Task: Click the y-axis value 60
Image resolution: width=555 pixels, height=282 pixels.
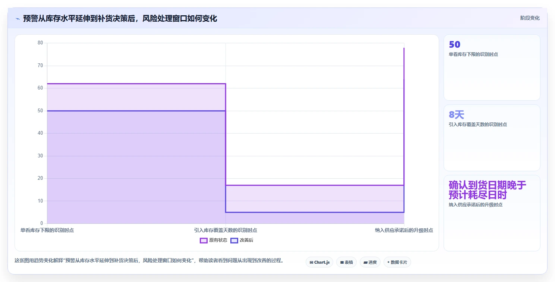Action: (40, 88)
